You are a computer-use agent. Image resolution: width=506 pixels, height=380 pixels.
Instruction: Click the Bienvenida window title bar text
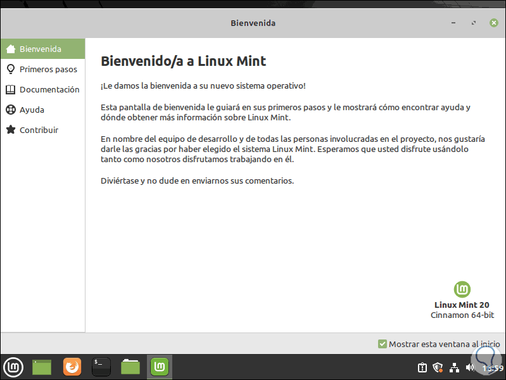coord(253,23)
